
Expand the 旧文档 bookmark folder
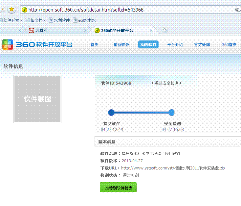click(35, 20)
